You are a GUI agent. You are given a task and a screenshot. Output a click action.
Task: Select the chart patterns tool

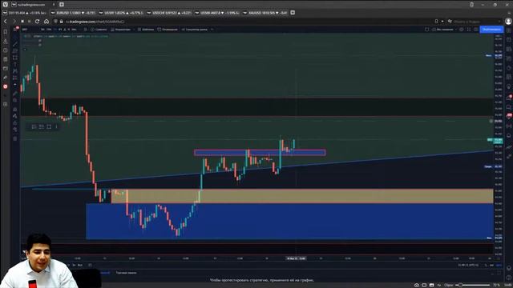15,71
